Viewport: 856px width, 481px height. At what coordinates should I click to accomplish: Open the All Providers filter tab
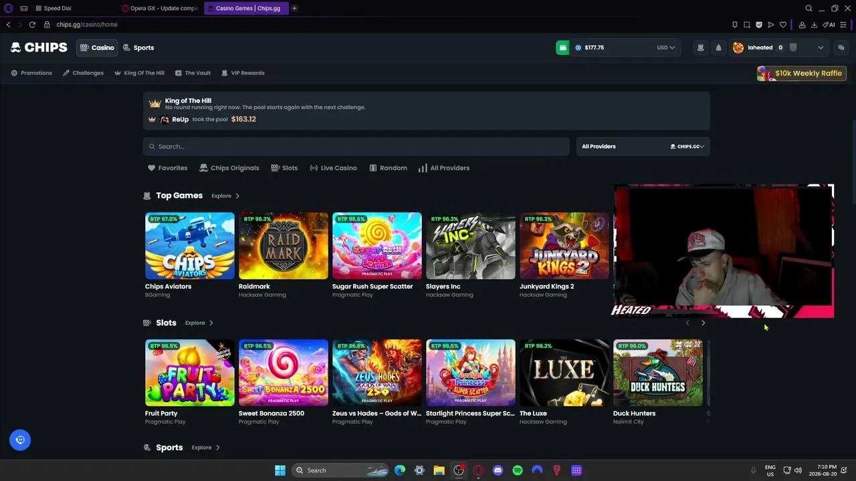pyautogui.click(x=444, y=168)
